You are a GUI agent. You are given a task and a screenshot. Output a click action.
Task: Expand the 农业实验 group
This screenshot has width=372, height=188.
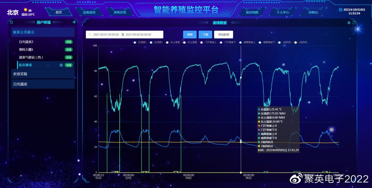click(x=43, y=74)
